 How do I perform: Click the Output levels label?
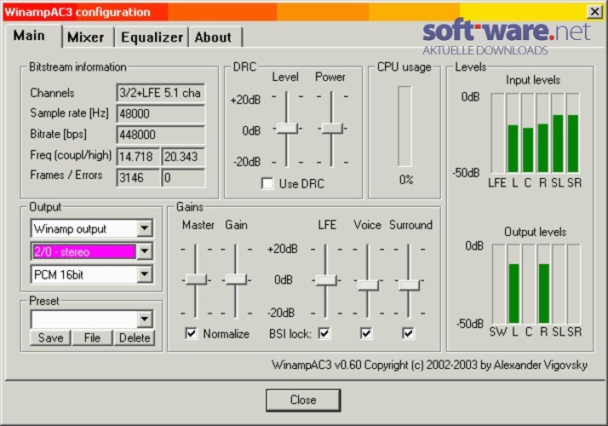pyautogui.click(x=535, y=232)
